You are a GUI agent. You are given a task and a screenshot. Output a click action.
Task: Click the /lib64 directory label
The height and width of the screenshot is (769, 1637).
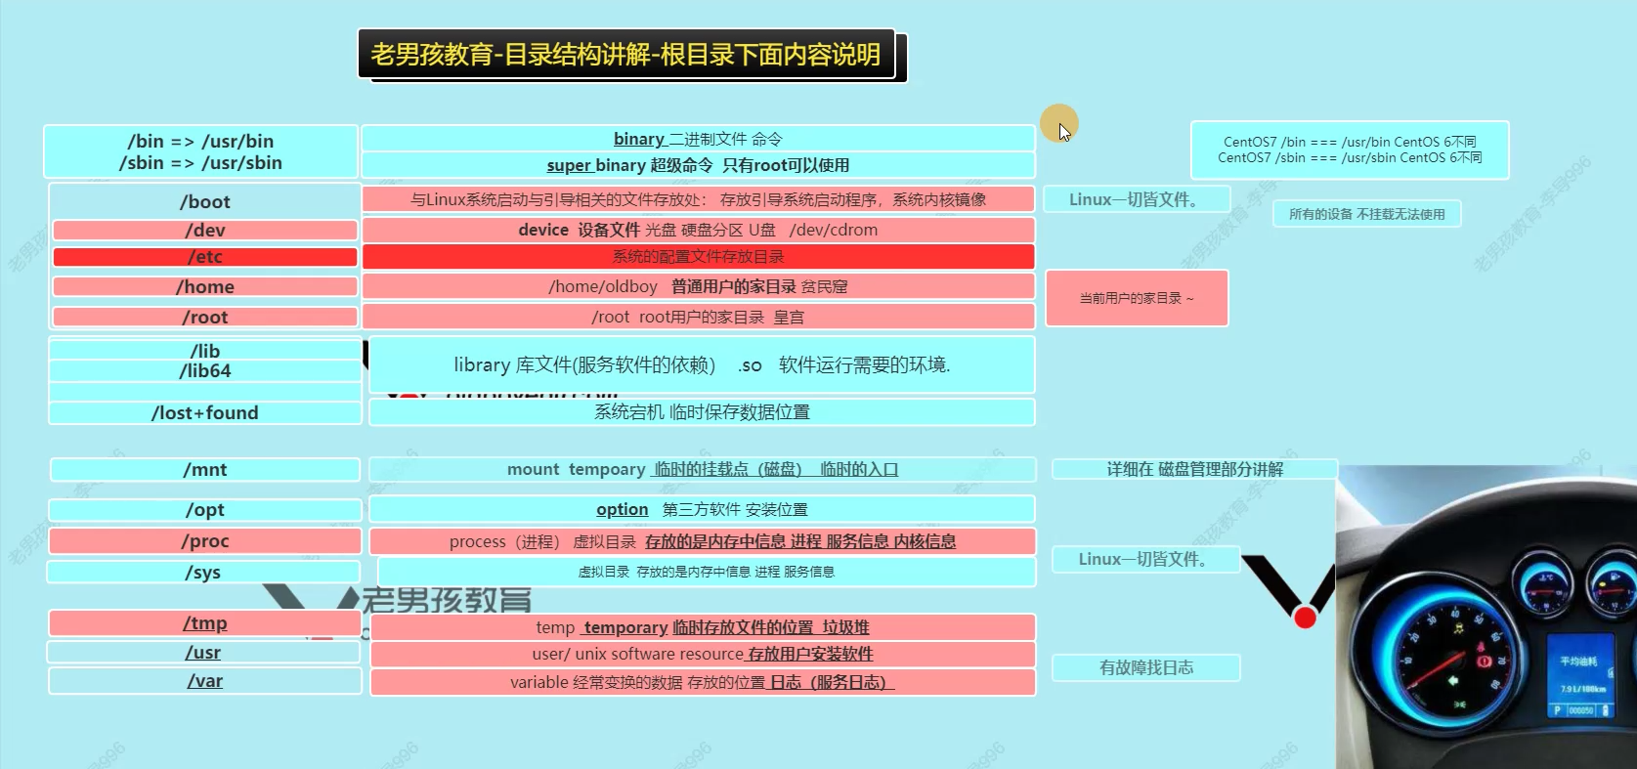click(x=205, y=371)
